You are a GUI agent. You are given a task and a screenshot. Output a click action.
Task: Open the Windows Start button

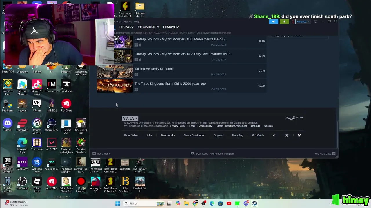(117, 203)
